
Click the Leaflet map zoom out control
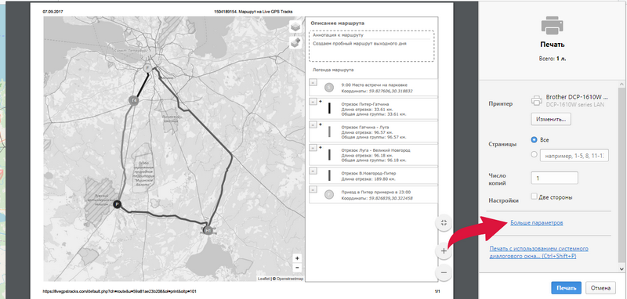(x=297, y=268)
